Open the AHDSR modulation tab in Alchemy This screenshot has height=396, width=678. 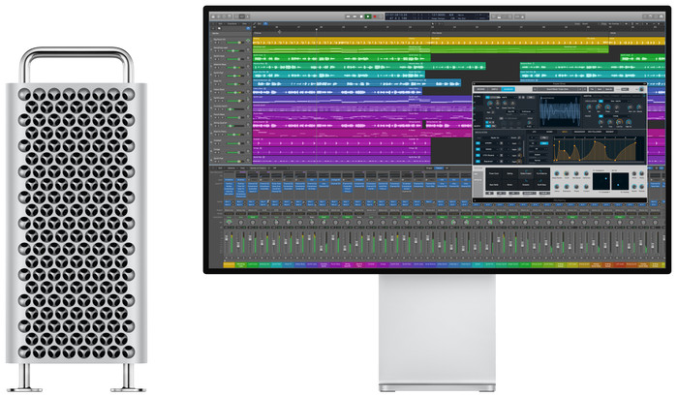[x=549, y=132]
